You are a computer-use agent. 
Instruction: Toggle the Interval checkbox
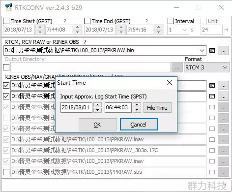171,21
